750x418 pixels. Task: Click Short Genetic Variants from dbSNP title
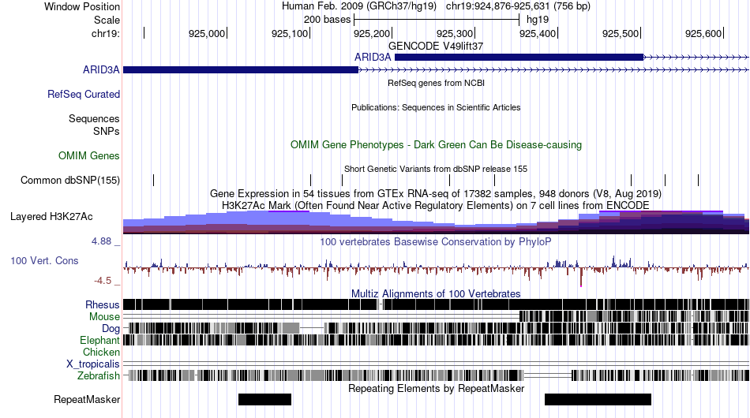(x=436, y=169)
